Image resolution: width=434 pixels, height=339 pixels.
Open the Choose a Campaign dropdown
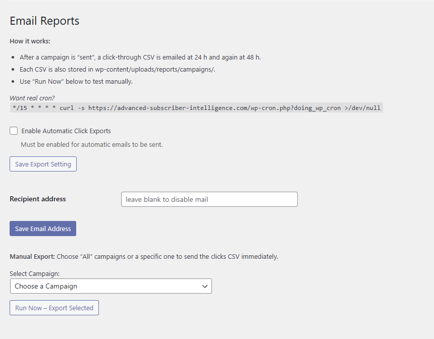tap(111, 286)
